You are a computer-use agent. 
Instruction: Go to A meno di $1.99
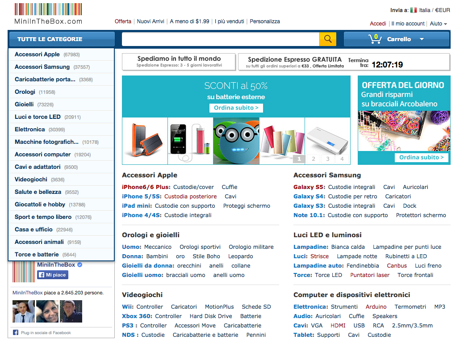click(189, 21)
